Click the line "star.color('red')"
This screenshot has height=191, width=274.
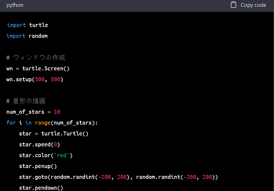(x=46, y=155)
